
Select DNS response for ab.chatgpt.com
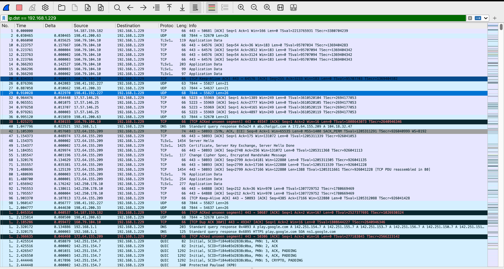(x=244, y=126)
